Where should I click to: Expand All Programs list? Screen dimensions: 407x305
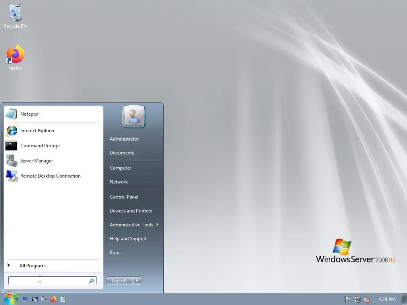pyautogui.click(x=53, y=266)
